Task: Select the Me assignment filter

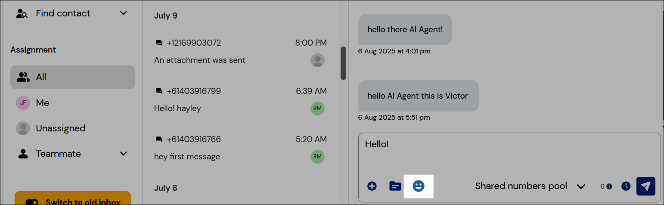Action: point(42,103)
